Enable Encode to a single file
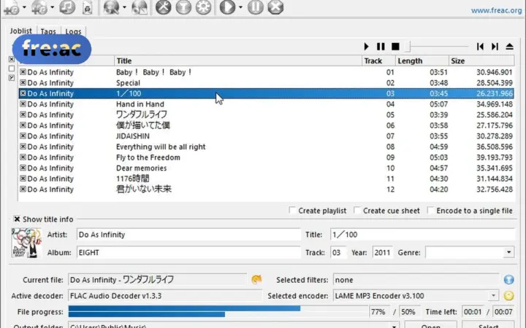526x328 pixels. (430, 210)
